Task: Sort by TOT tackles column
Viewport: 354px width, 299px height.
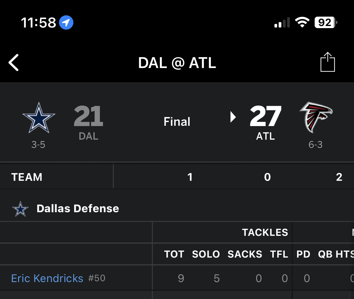Action: [174, 254]
